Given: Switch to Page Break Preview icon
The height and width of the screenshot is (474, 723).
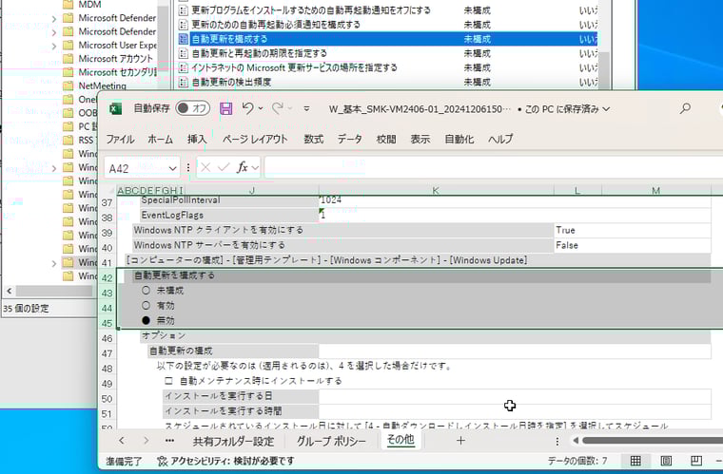Looking at the screenshot, I should coord(696,461).
